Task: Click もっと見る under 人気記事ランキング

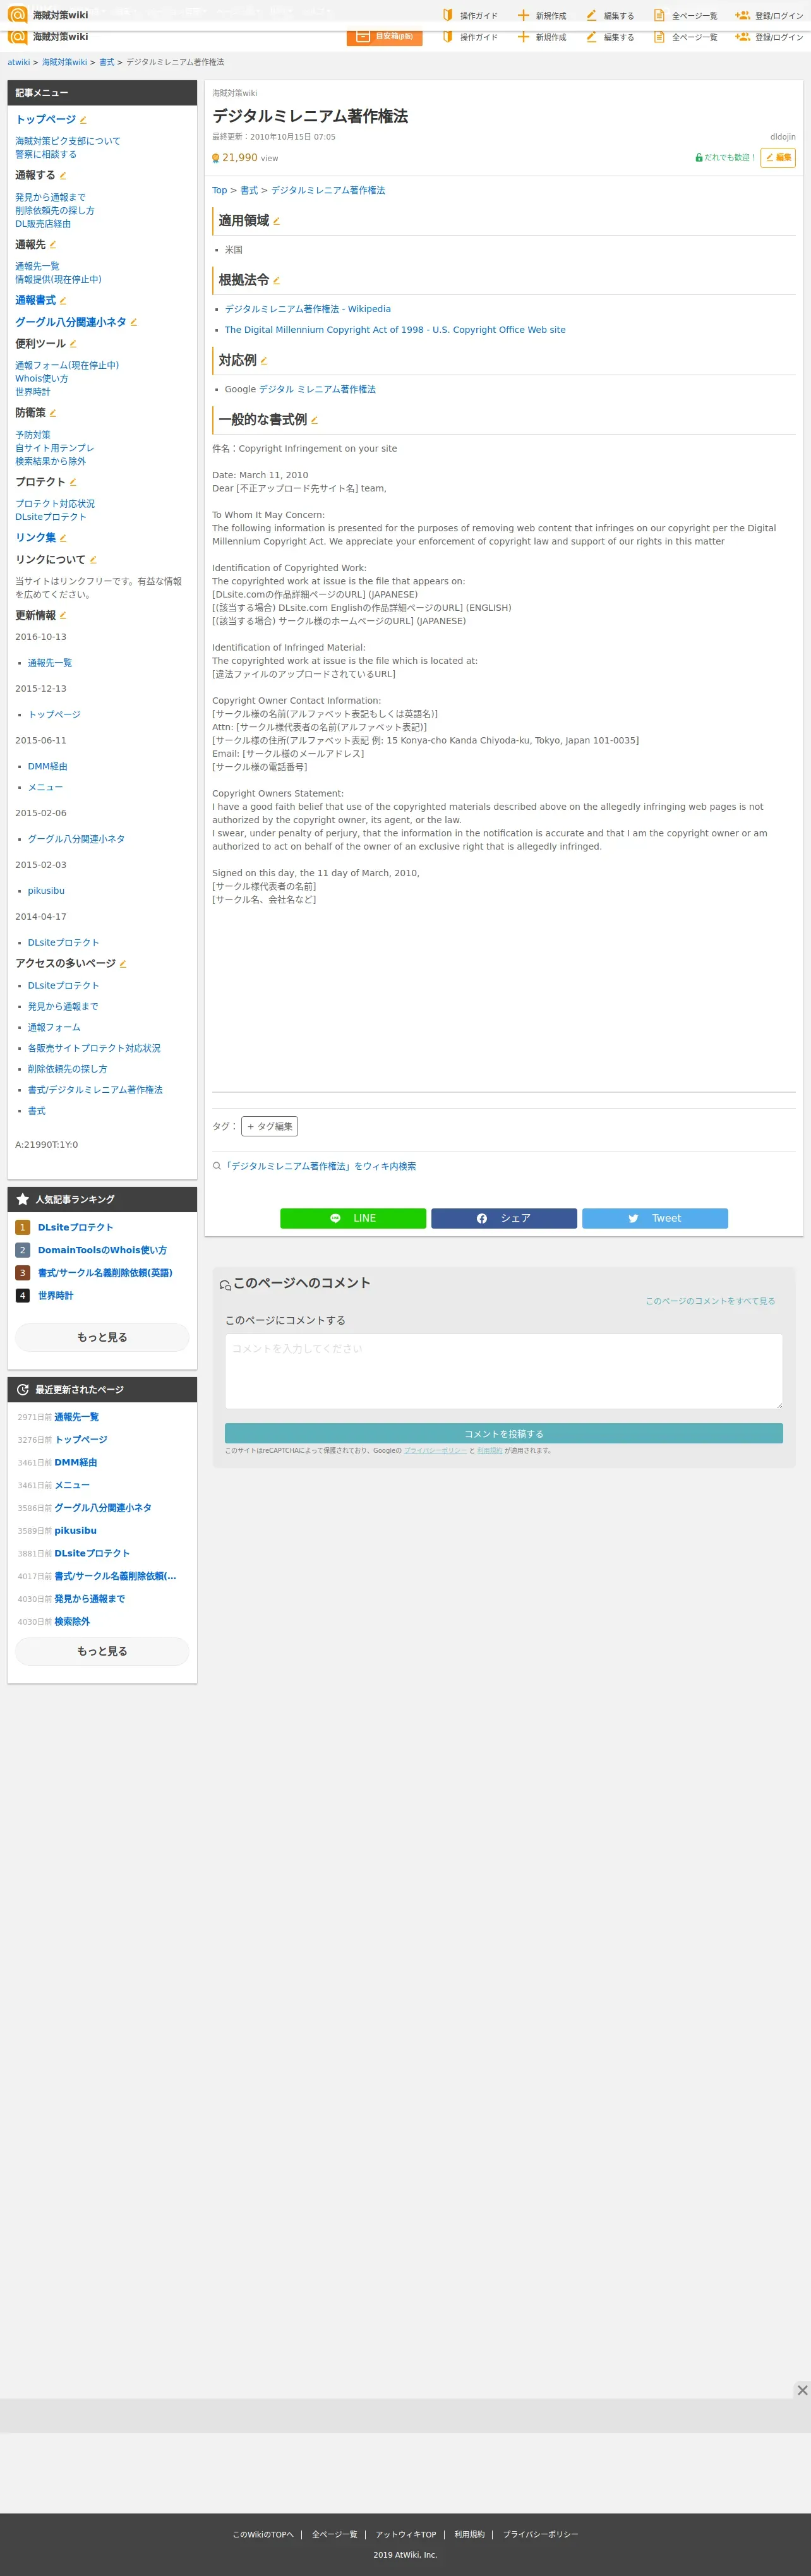Action: tap(102, 1337)
